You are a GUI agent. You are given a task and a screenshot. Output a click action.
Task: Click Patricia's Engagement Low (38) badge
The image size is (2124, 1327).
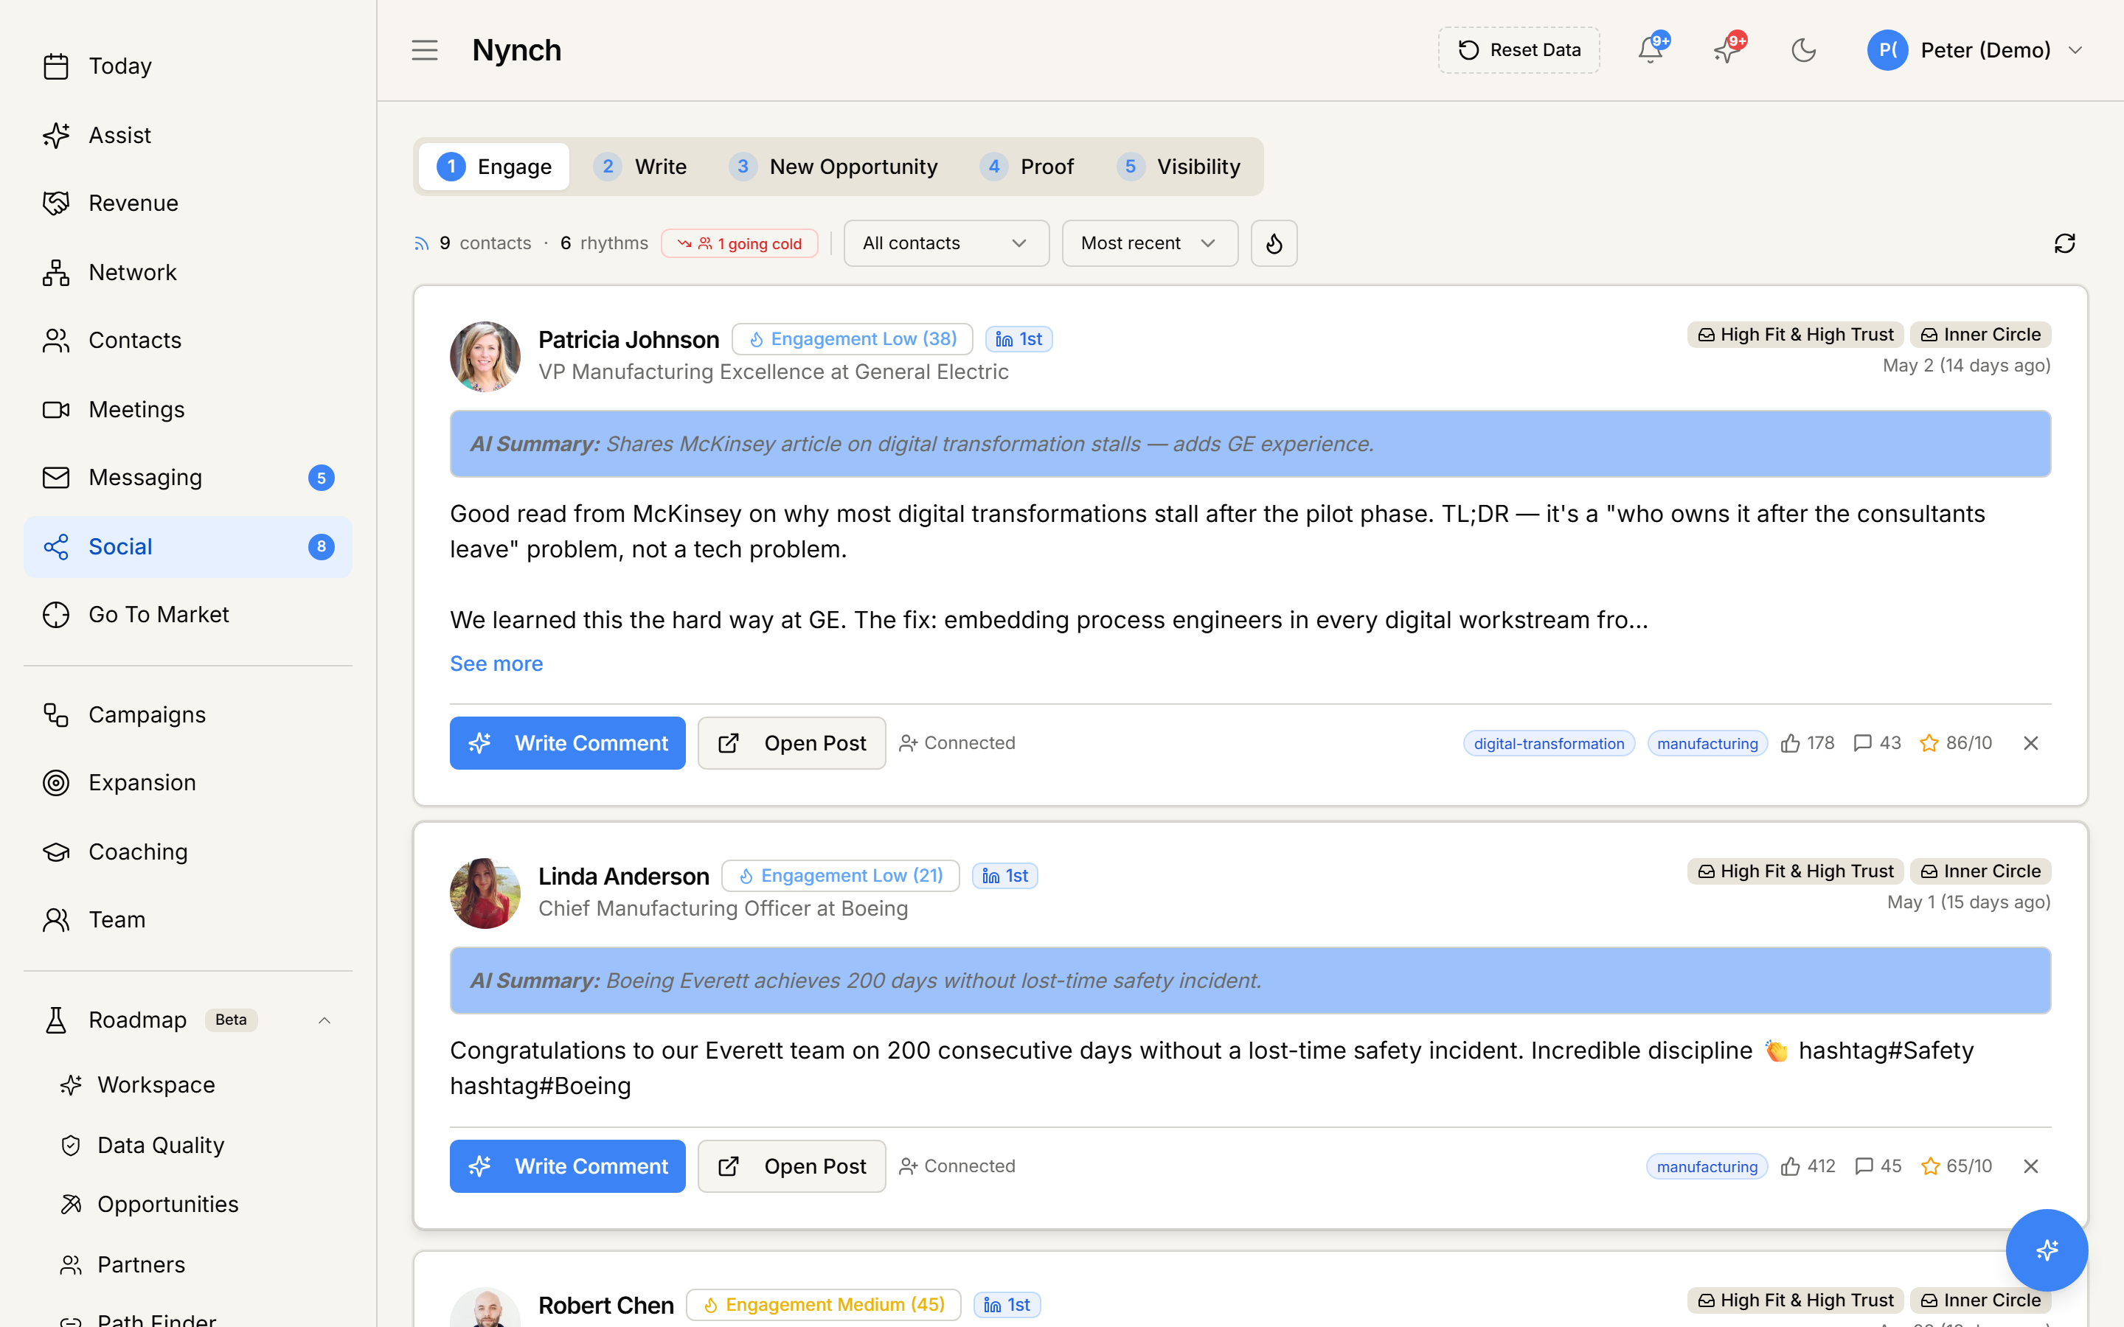(x=853, y=339)
